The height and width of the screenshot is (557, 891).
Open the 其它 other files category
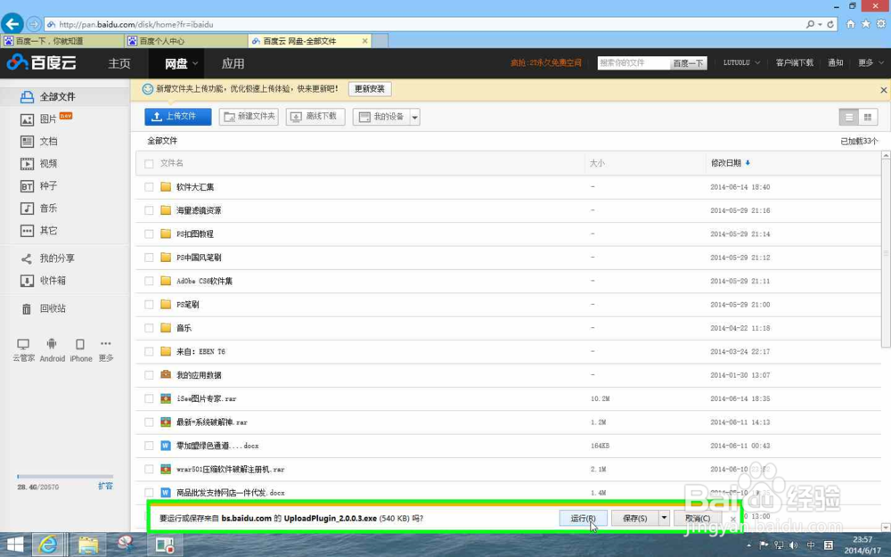point(38,231)
